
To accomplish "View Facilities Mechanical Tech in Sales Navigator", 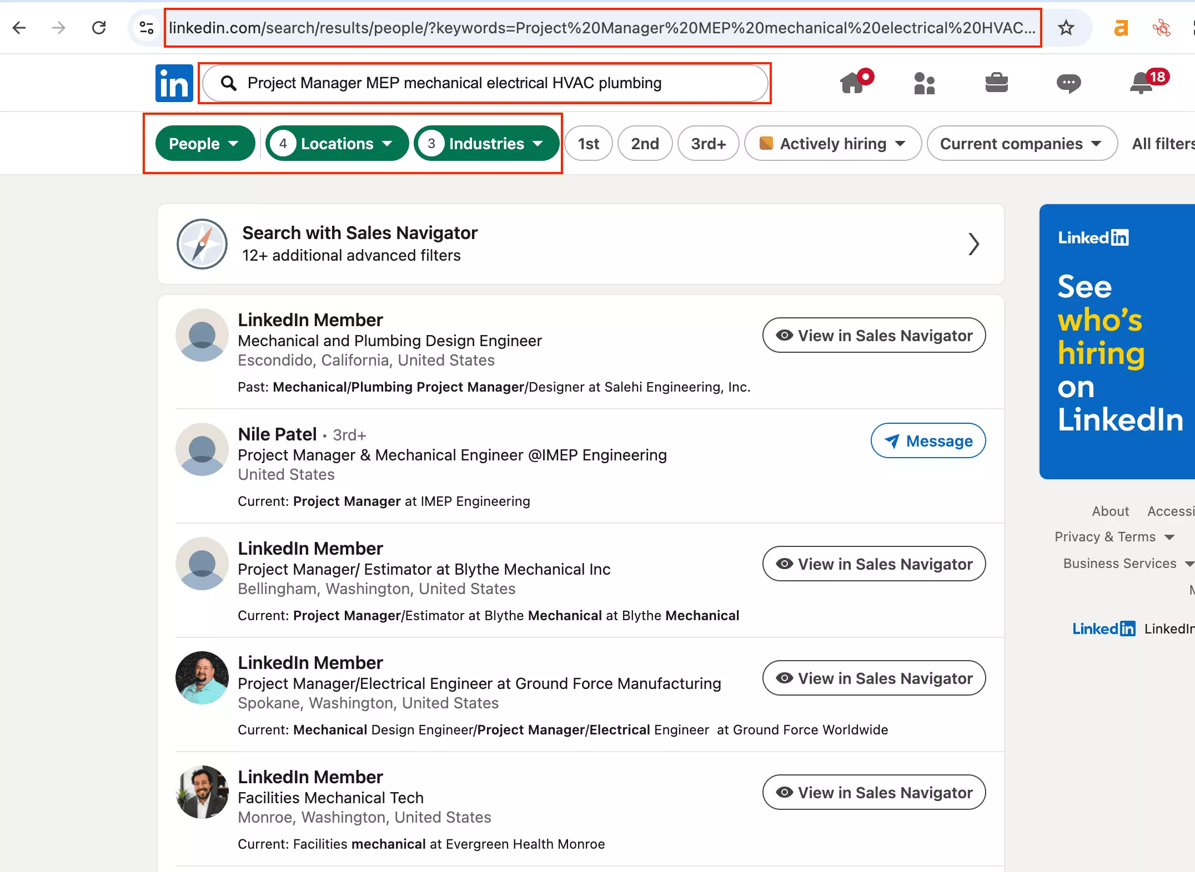I will [874, 792].
